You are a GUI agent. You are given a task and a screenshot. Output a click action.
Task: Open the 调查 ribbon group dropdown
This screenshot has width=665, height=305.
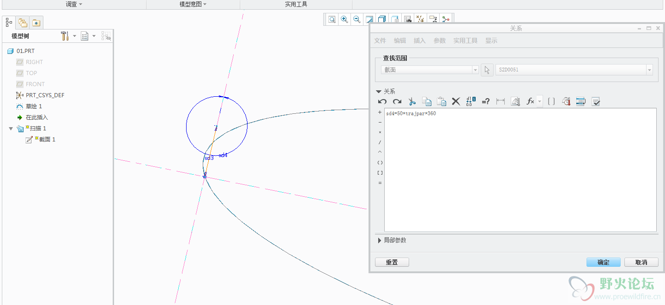(x=74, y=4)
